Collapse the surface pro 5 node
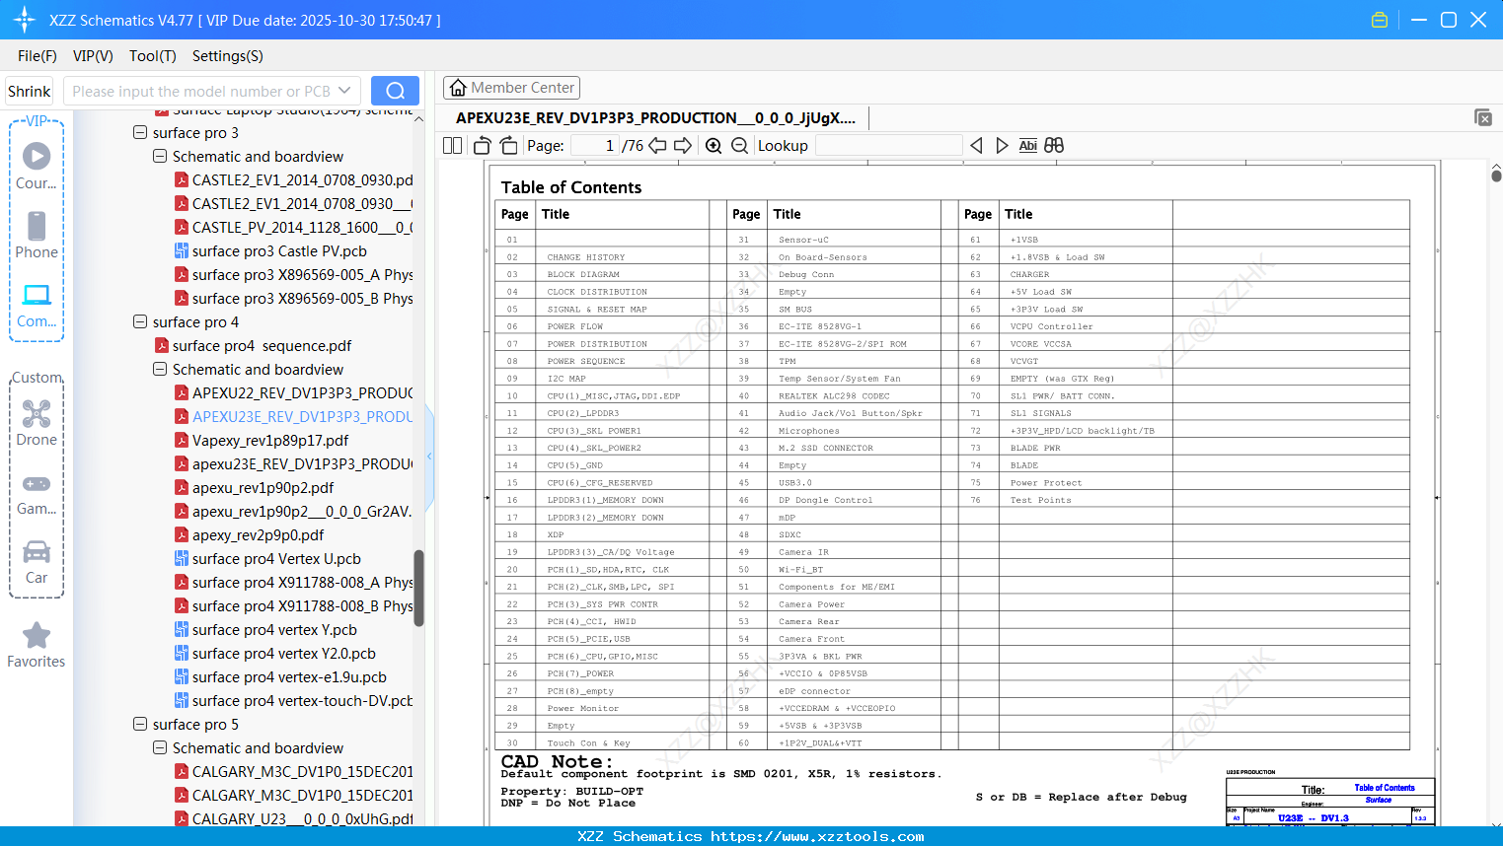Screen dimensions: 1503x846 [140, 724]
